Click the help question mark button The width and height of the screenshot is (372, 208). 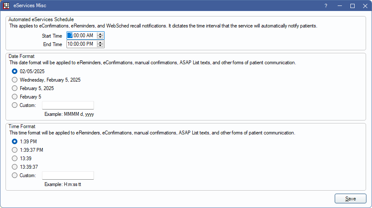pyautogui.click(x=326, y=6)
